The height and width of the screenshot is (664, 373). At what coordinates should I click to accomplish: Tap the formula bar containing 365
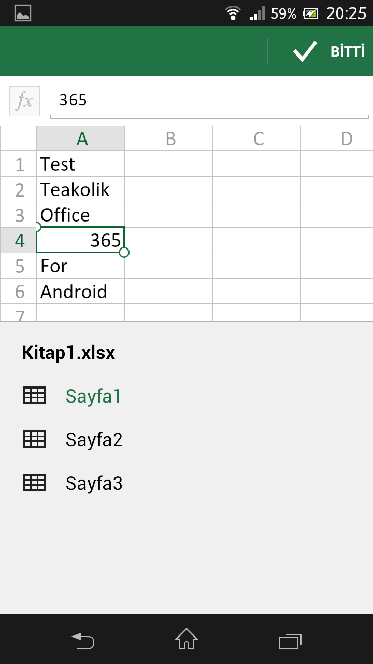point(209,101)
